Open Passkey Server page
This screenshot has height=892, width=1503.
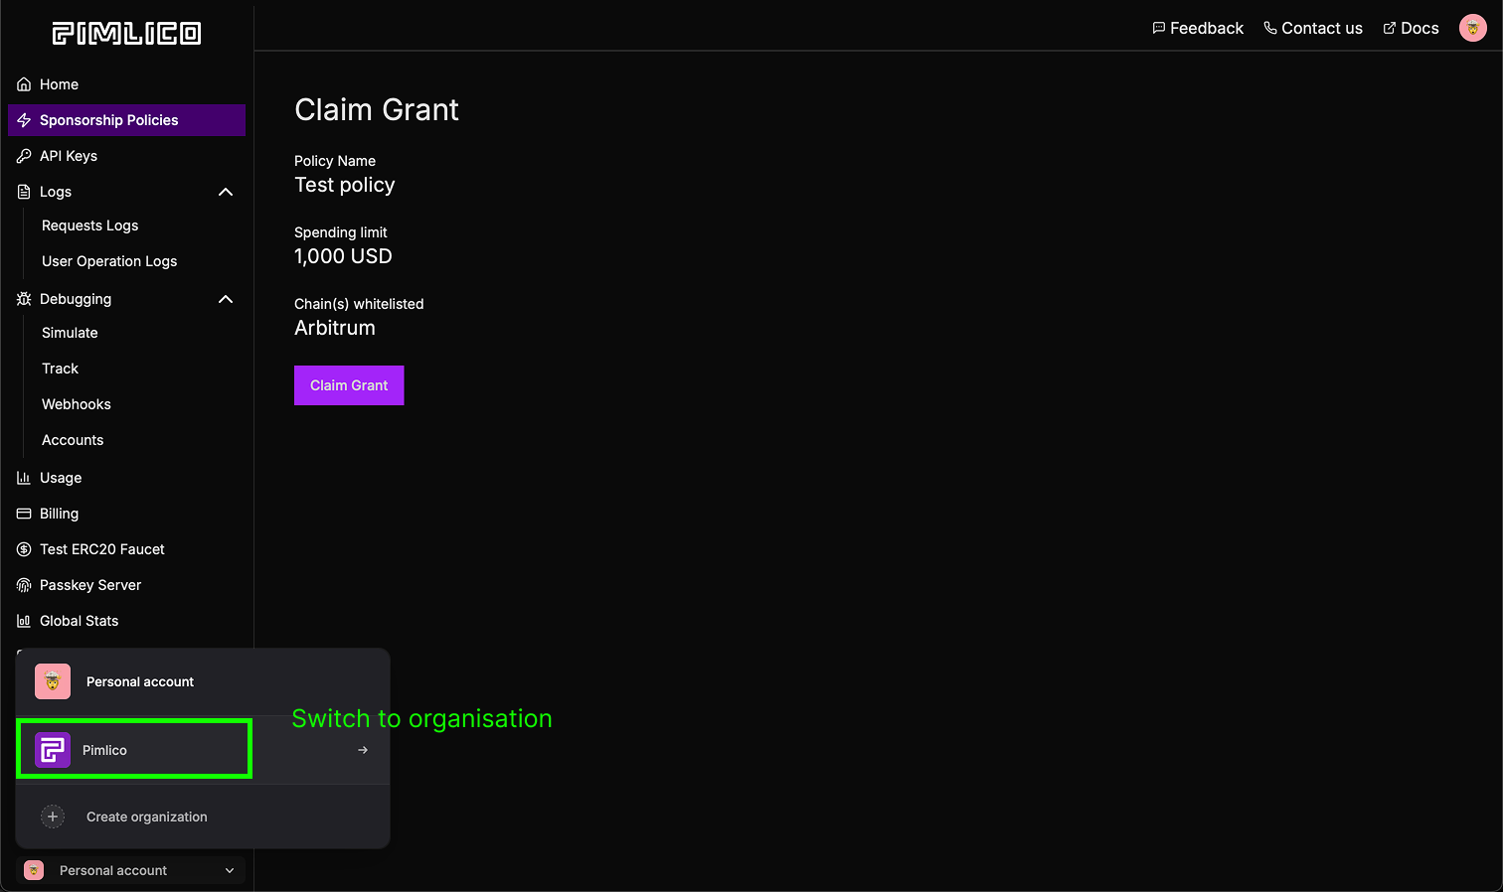point(126,585)
